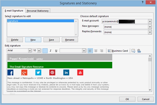The image size is (157, 105).
Task: Click 'The Email Signature Resource' green banner text
Action: 26,67
